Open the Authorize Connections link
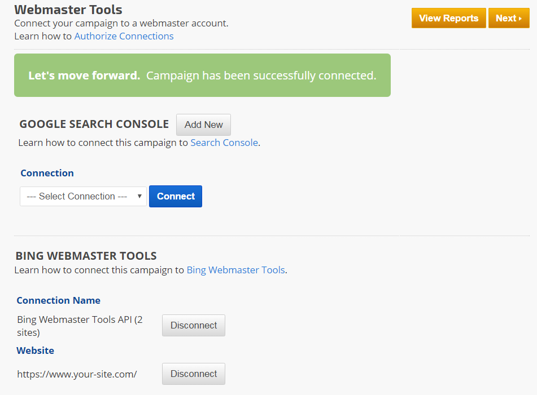Viewport: 537px width, 395px height. point(124,36)
